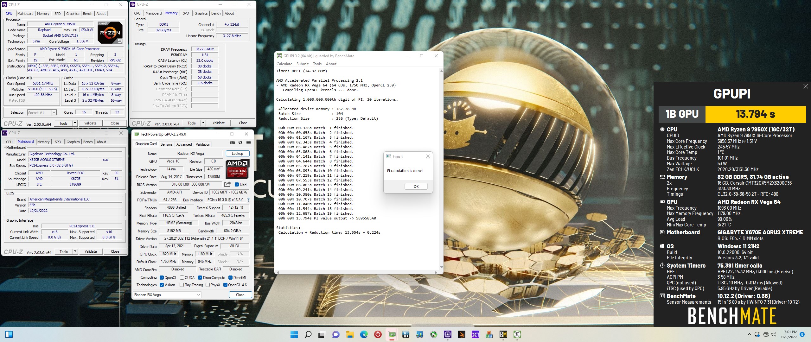Open taskbar Search
The image size is (811, 342).
tap(308, 334)
